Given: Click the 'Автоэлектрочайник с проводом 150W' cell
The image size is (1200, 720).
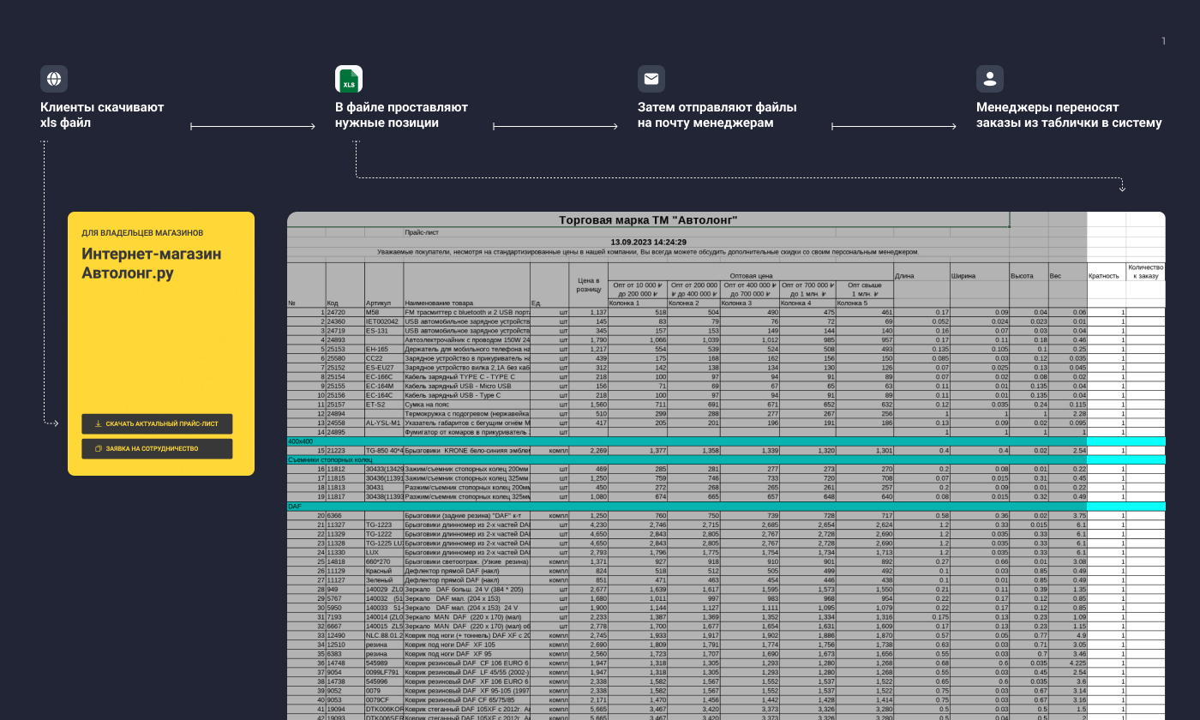Looking at the screenshot, I should pos(466,339).
